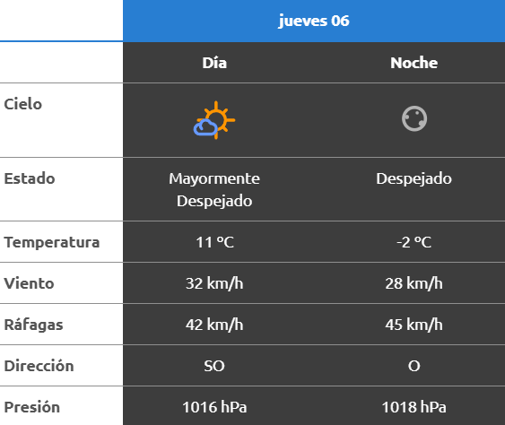
Task: Click the SO daytime wind direction
Action: (x=214, y=366)
